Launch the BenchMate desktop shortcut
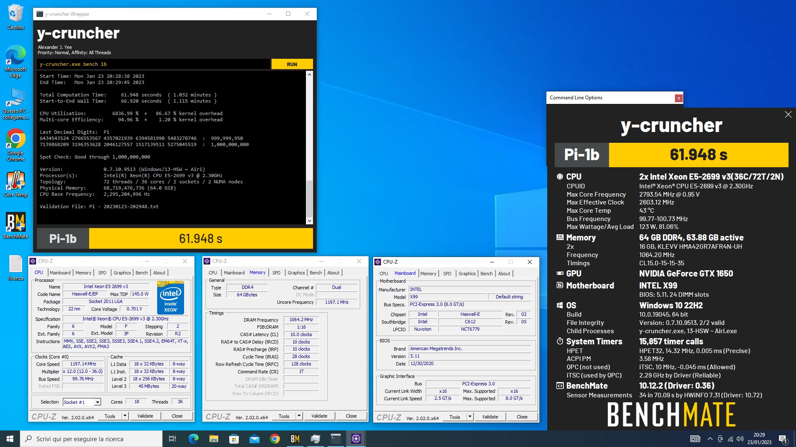The image size is (796, 447). [16, 226]
